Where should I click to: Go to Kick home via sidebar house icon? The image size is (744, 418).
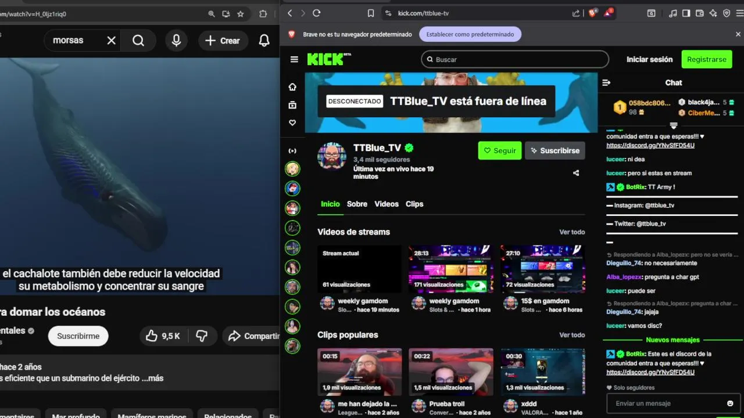[292, 87]
